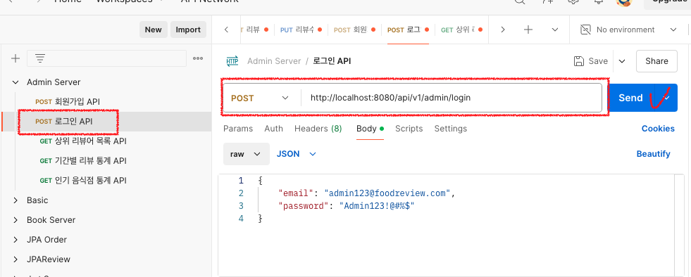Open the Send button dropdown arrow

667,98
